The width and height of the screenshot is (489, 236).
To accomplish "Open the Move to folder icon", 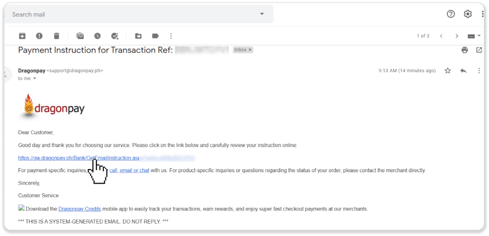I will coord(138,36).
